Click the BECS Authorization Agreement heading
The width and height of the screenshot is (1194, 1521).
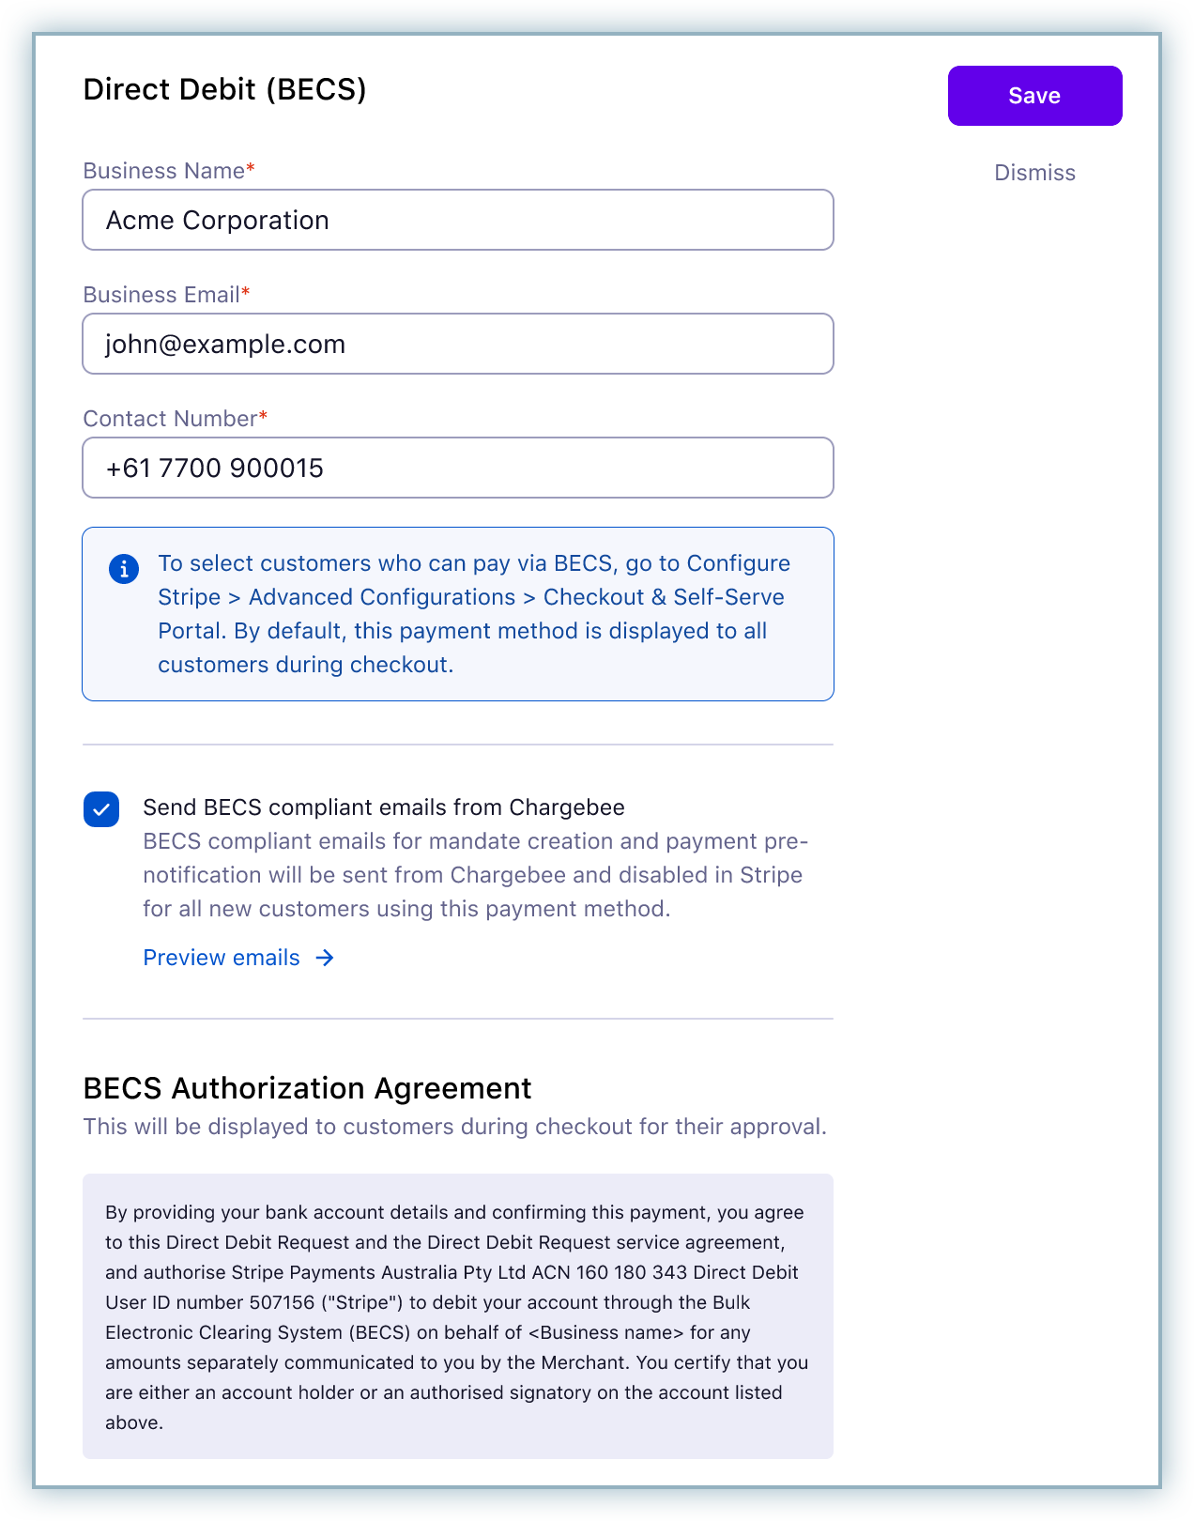tap(307, 1088)
